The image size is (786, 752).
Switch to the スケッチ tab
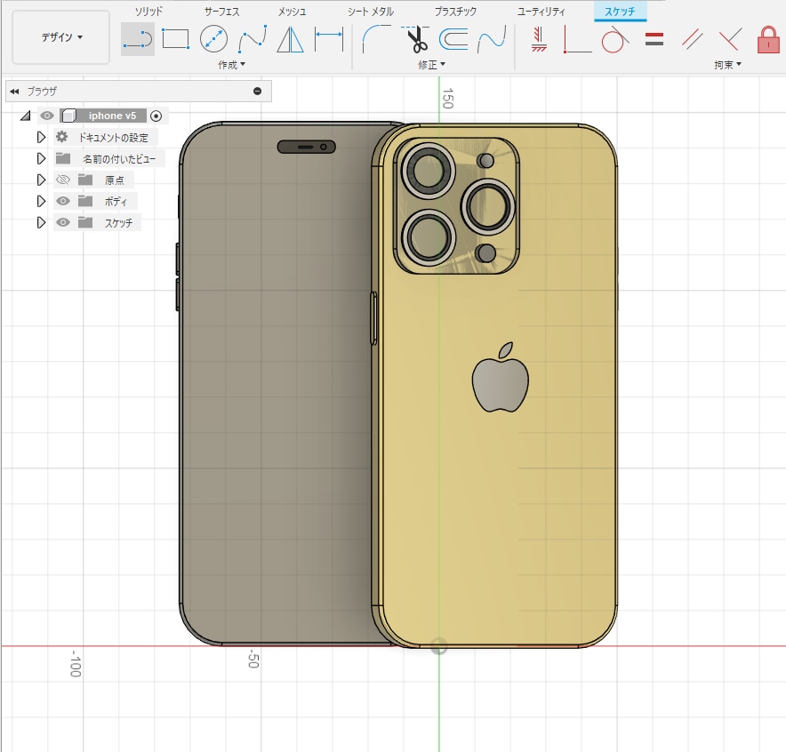[x=620, y=11]
